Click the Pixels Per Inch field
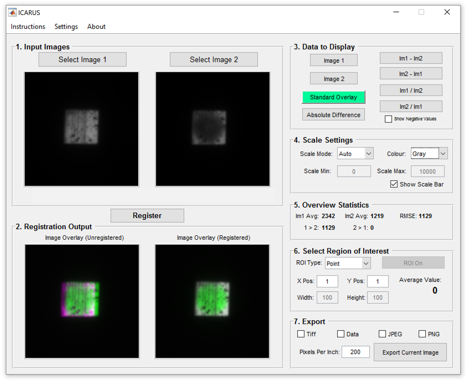 (x=355, y=352)
